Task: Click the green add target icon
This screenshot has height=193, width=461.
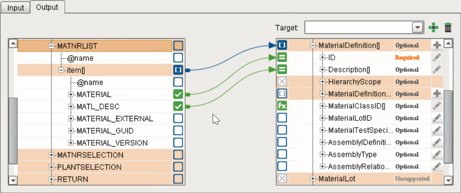Action: (x=433, y=28)
